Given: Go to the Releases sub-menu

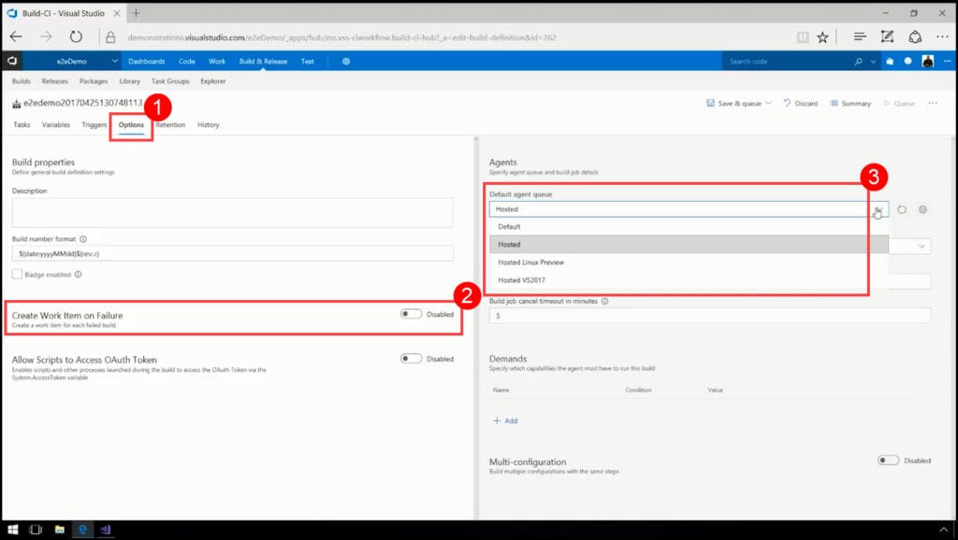Looking at the screenshot, I should (55, 81).
